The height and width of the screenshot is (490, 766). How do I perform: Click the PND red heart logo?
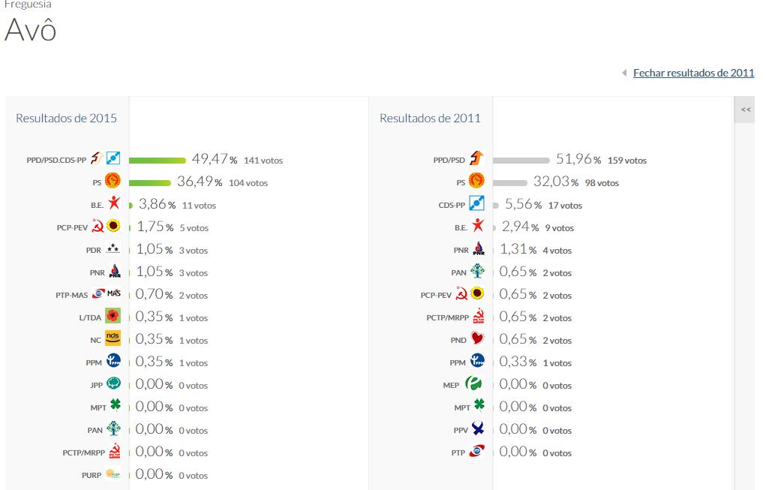[476, 339]
